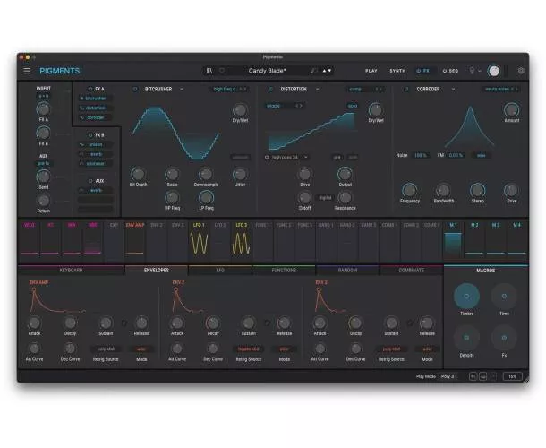Toggle the Corroder effect power button

point(405,90)
